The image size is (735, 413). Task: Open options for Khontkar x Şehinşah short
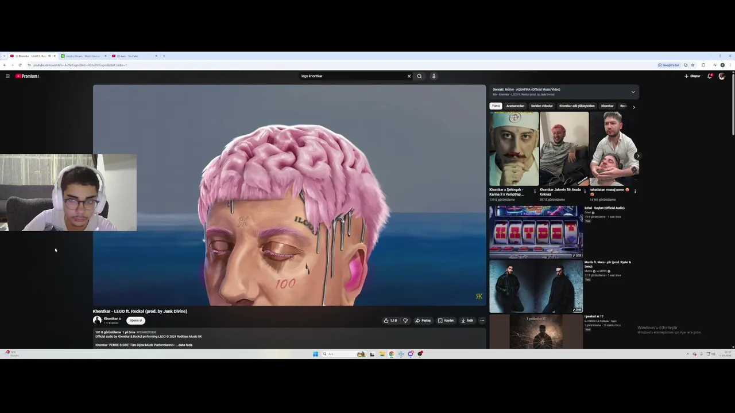(x=535, y=191)
